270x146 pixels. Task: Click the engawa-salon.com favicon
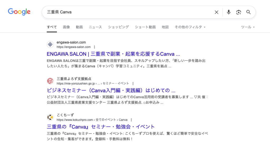pyautogui.click(x=50, y=44)
